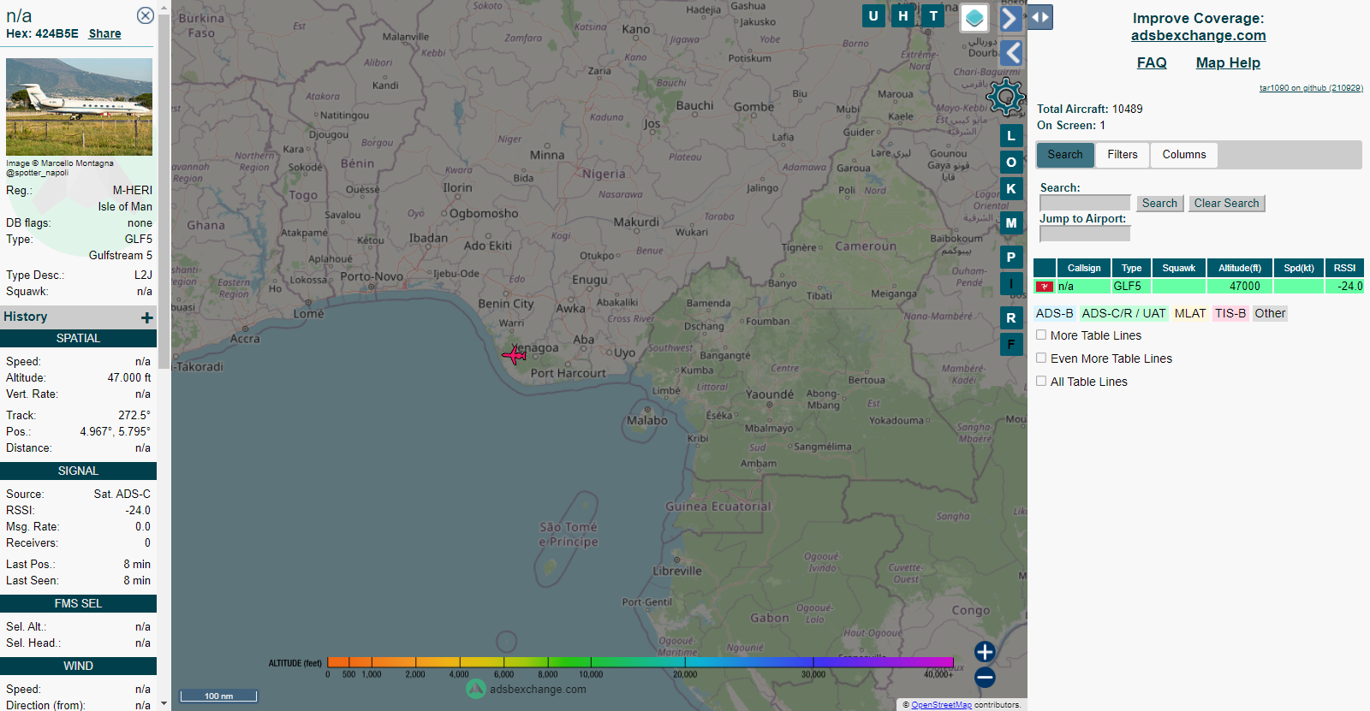
Task: Click the FMS SEL section header
Action: coord(78,603)
